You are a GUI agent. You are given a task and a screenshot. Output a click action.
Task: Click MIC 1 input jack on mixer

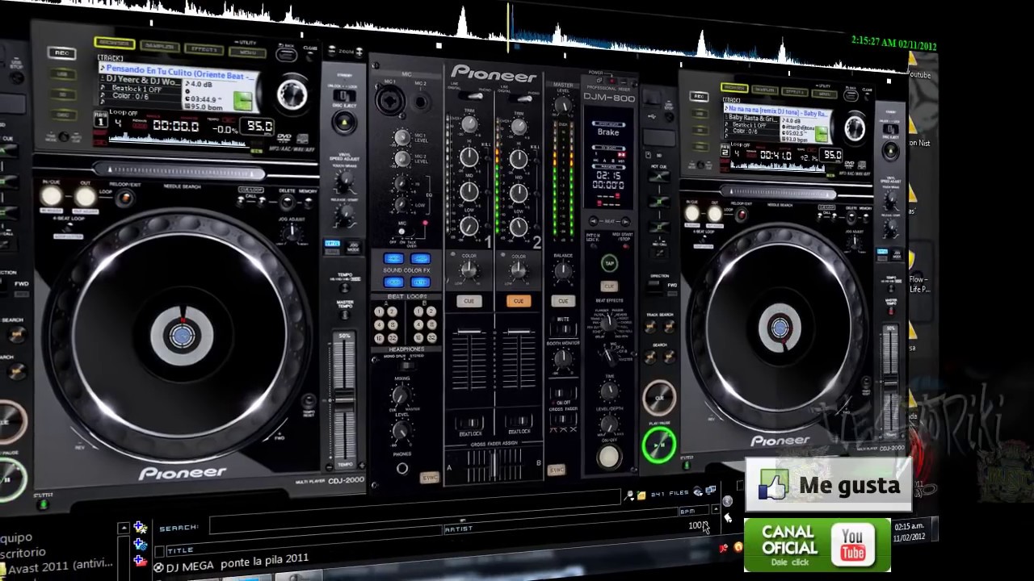(x=390, y=102)
